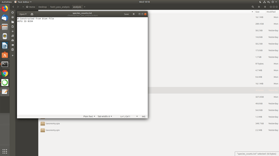Open Files app from the dock
This screenshot has width=279, height=156.
pos(5,27)
